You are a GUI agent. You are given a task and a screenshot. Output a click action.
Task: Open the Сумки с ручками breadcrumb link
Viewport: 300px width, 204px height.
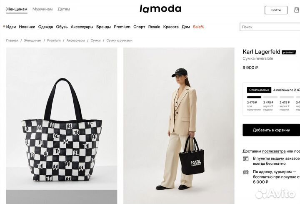coord(120,40)
